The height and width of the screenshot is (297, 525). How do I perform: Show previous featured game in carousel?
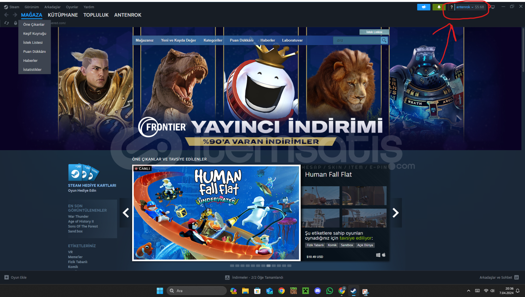[126, 213]
